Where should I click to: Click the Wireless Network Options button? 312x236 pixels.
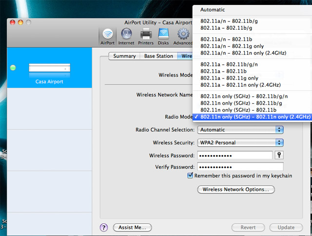[x=236, y=189]
